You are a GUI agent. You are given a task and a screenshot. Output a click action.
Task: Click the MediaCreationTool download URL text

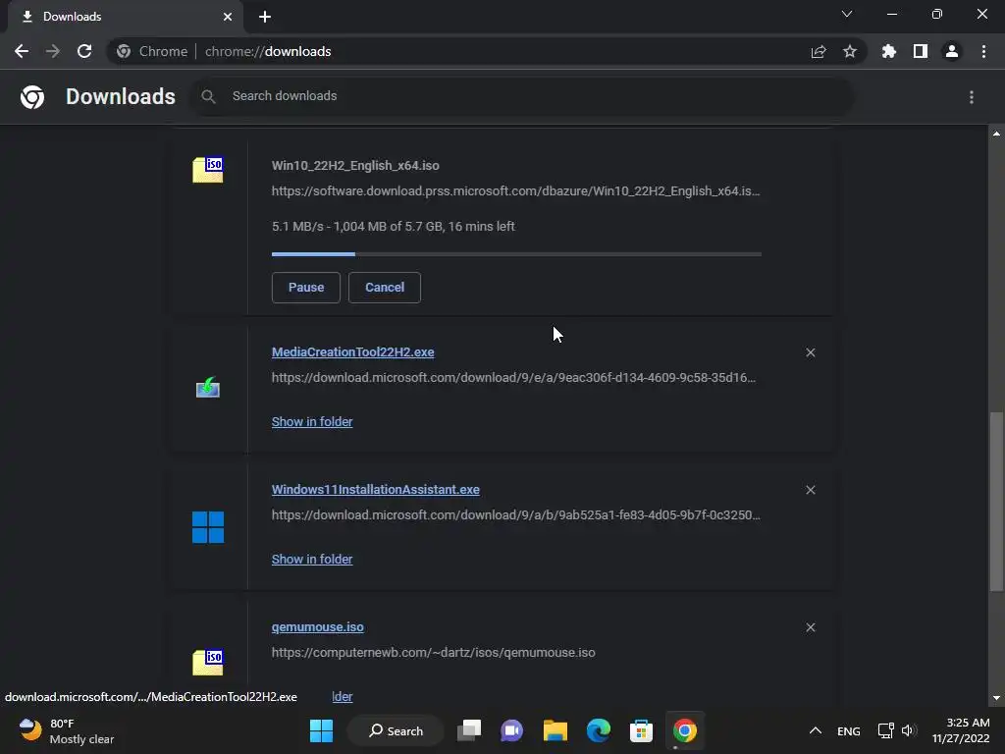click(513, 378)
